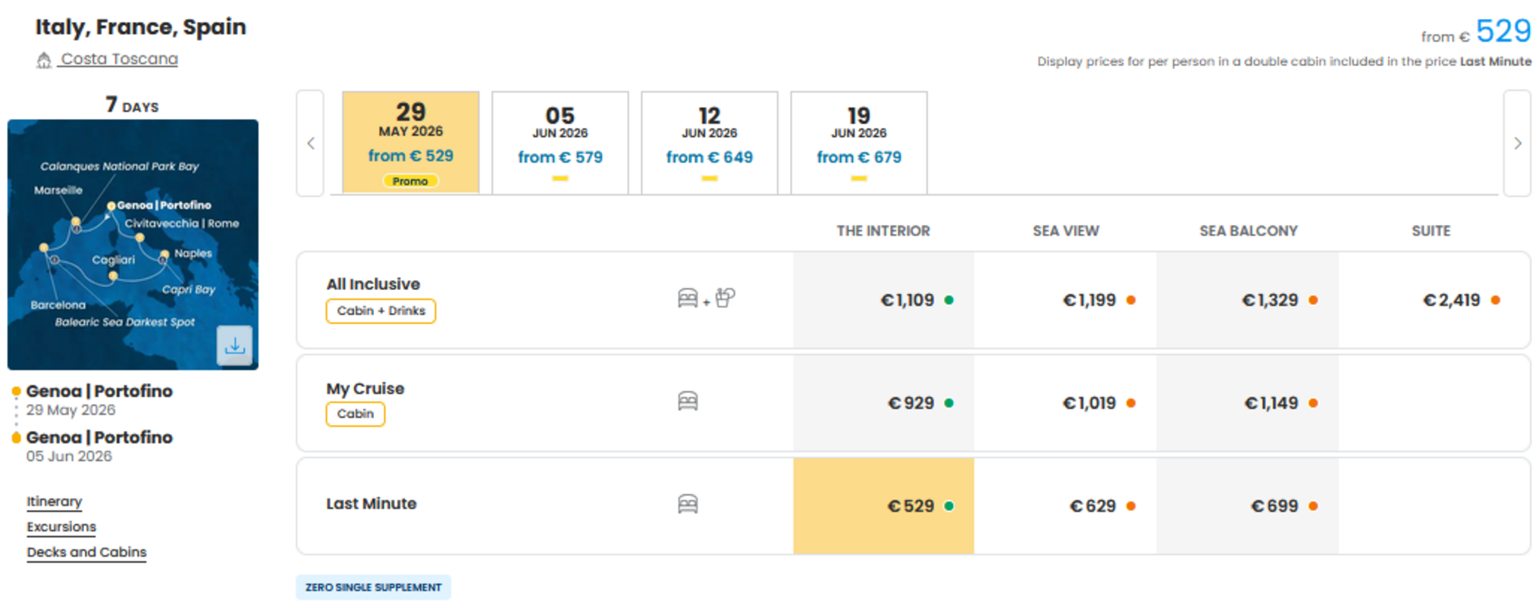Click the cabin bed icon in Last Minute row
This screenshot has height=606, width=1539.
688,504
